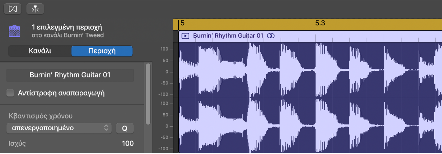Image resolution: width=442 pixels, height=154 pixels.
Task: Click the Ισχύς value 100
Action: [x=128, y=144]
